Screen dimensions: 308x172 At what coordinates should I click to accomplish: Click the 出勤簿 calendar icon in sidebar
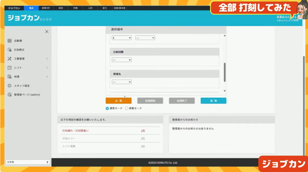coord(9,41)
